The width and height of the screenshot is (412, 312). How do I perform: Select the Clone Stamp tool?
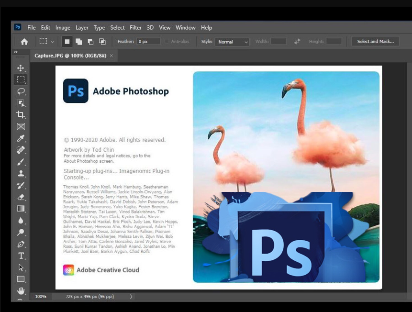[x=21, y=174]
